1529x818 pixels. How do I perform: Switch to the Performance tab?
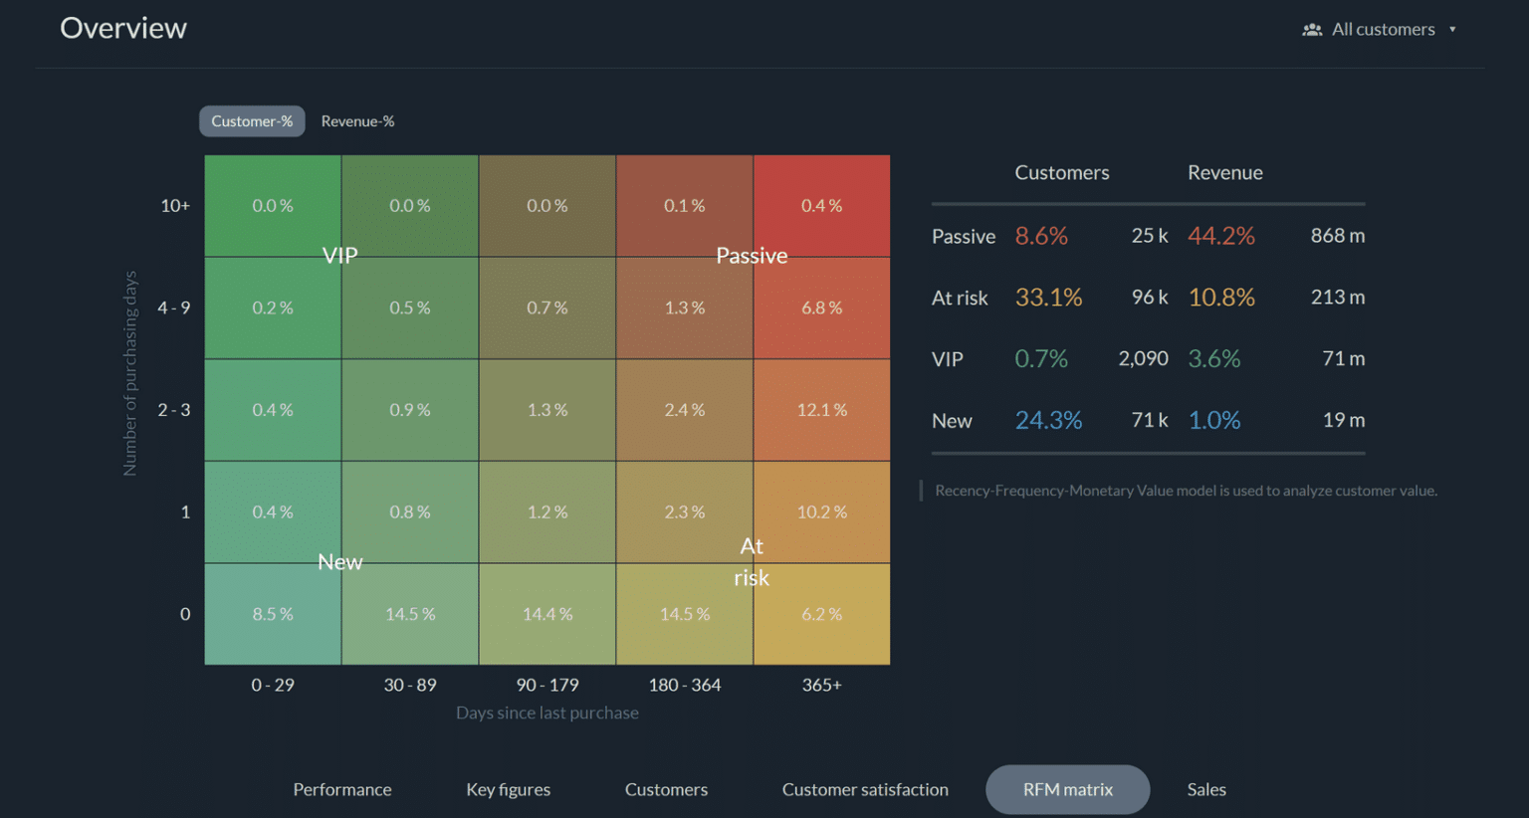[x=342, y=789]
